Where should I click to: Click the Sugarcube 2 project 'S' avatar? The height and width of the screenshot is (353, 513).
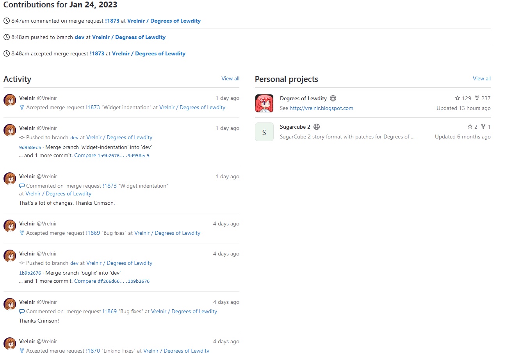(x=264, y=132)
